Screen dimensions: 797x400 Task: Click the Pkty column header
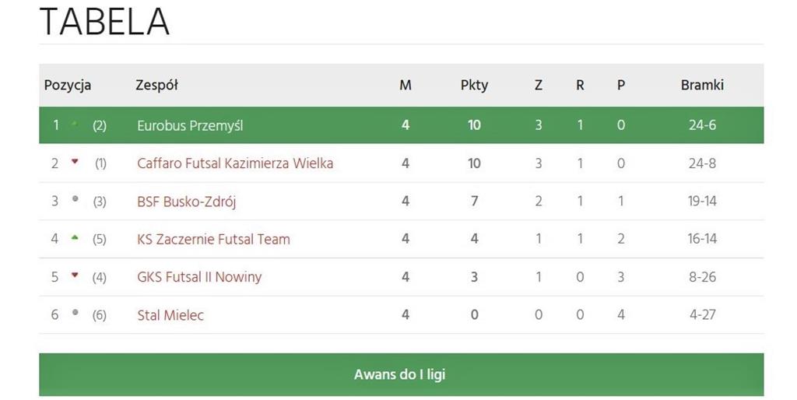coord(474,86)
